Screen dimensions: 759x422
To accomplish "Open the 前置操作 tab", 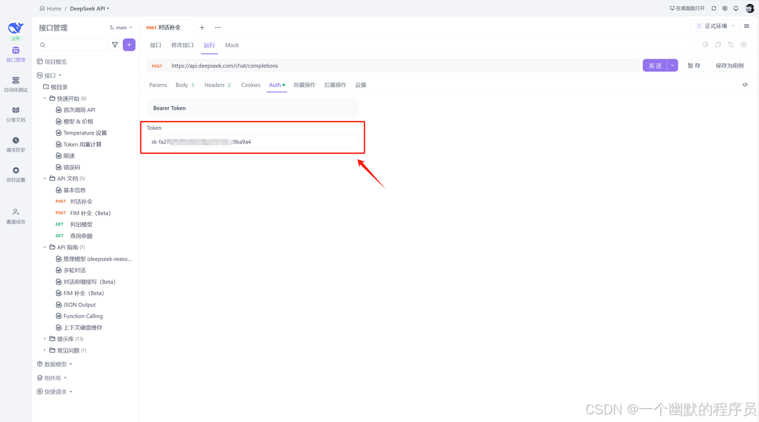I will pos(304,85).
